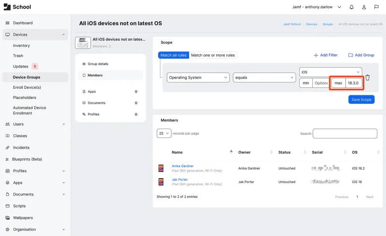Click the Documents file icon in sidebar
Viewport: 386px width, 236px height.
[x=7, y=194]
